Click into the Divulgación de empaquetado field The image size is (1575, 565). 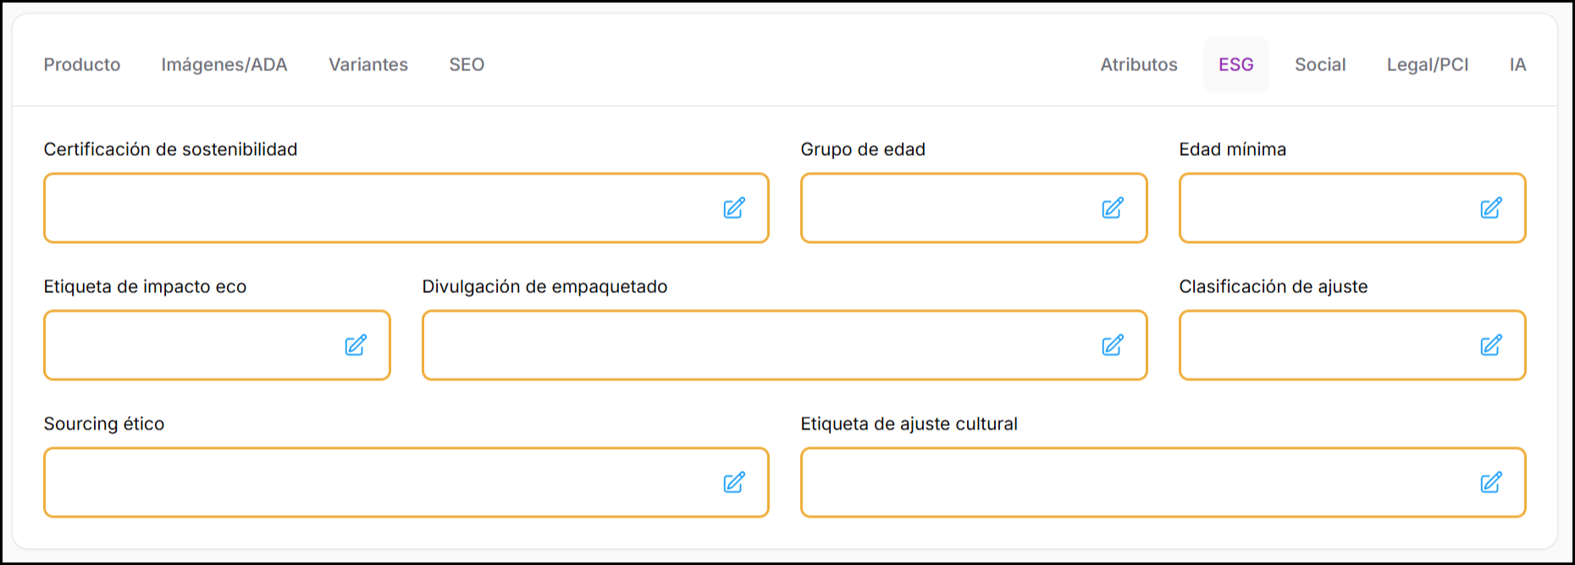click(754, 346)
